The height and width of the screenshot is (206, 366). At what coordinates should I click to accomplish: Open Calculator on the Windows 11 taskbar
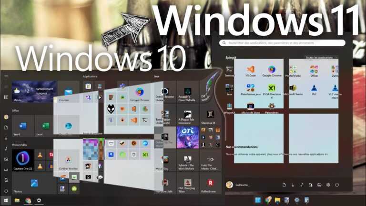point(306,200)
